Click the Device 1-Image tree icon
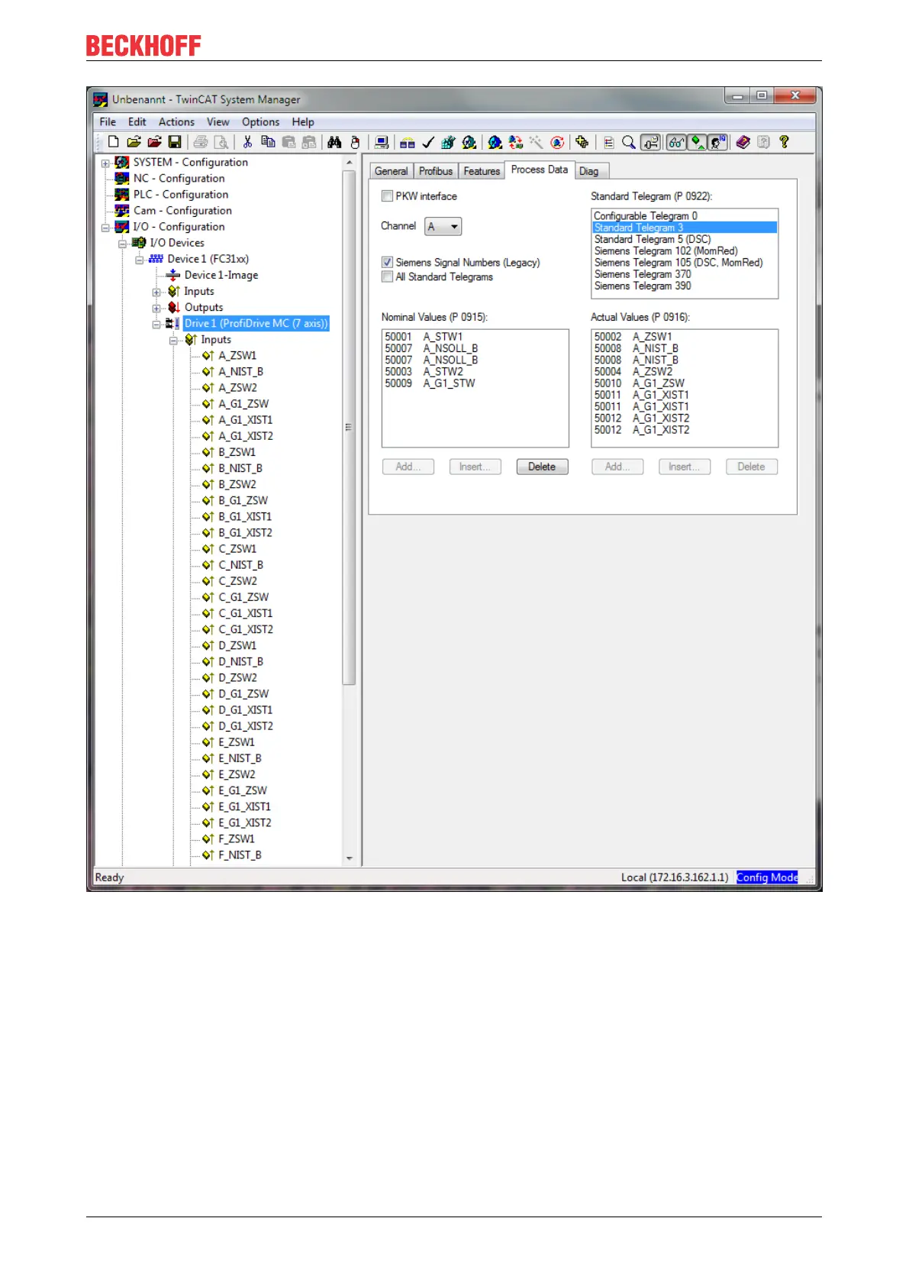Viewport: 909px width, 1286px height. coord(173,275)
